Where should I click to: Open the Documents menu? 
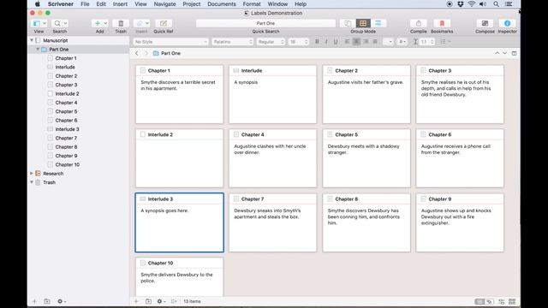[x=222, y=3]
